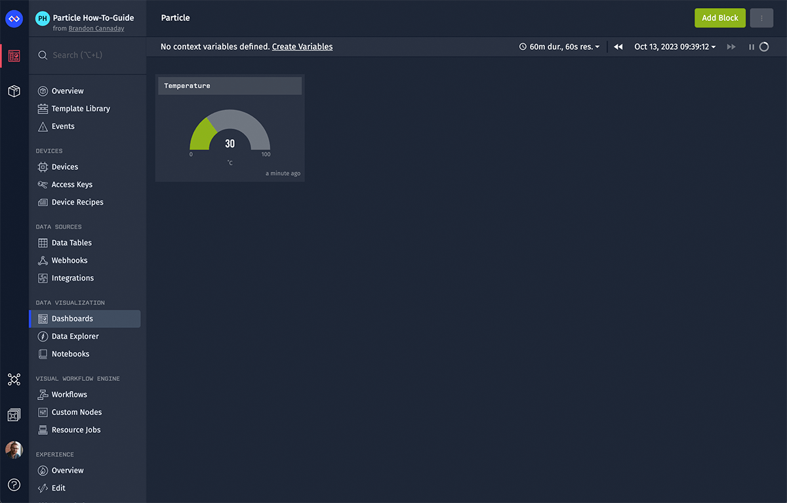
Task: Open Brandon Cannaday owner link
Action: pos(96,29)
